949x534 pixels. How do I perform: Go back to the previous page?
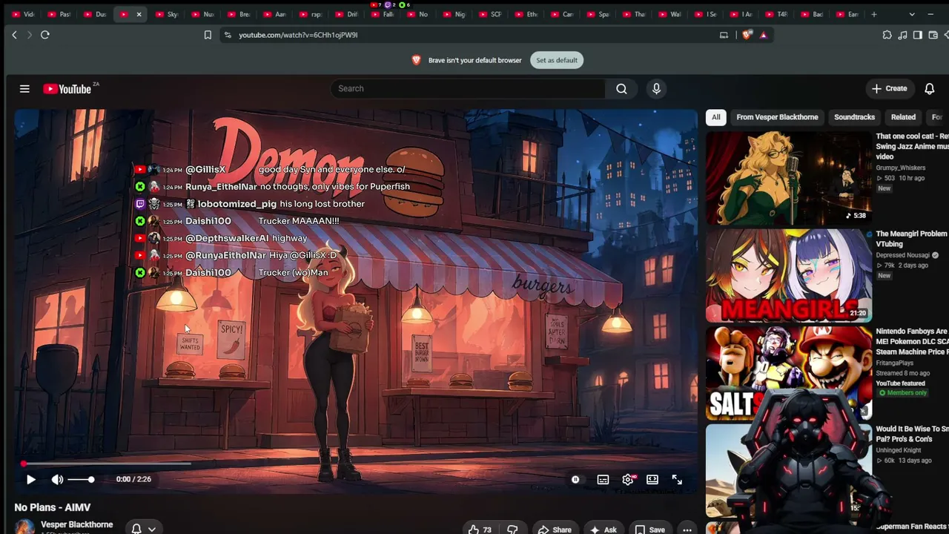click(14, 35)
